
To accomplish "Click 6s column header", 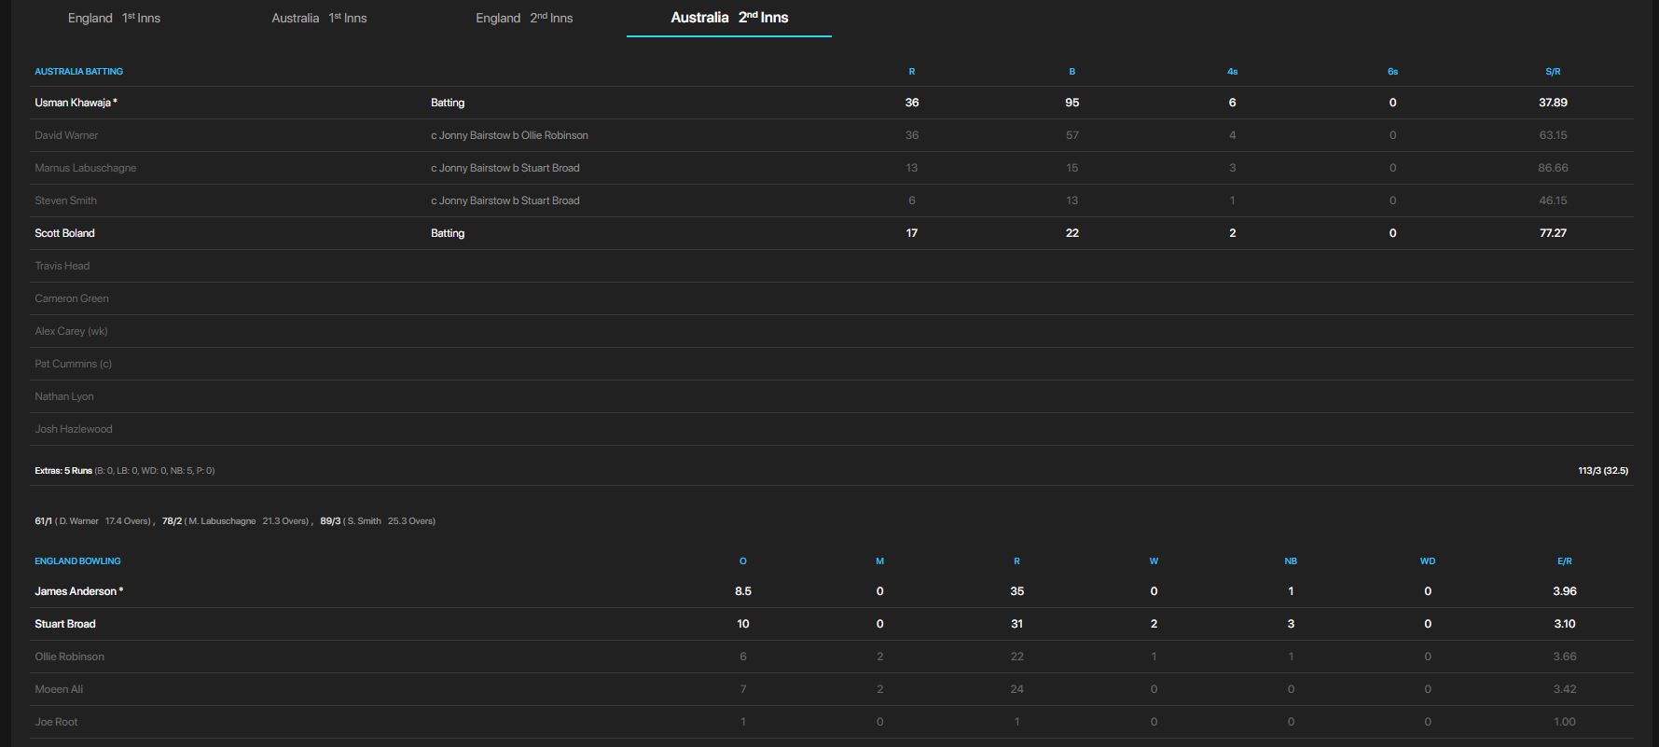I will [1393, 71].
